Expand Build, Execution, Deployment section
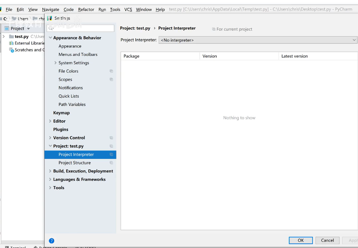This screenshot has width=358, height=248. pos(50,171)
